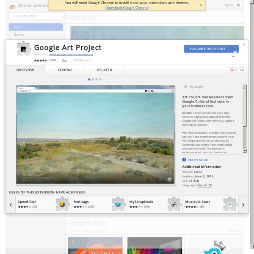The height and width of the screenshot is (254, 254).
Task: Dismiss the Chrome download notification banner
Action: click(x=201, y=5)
